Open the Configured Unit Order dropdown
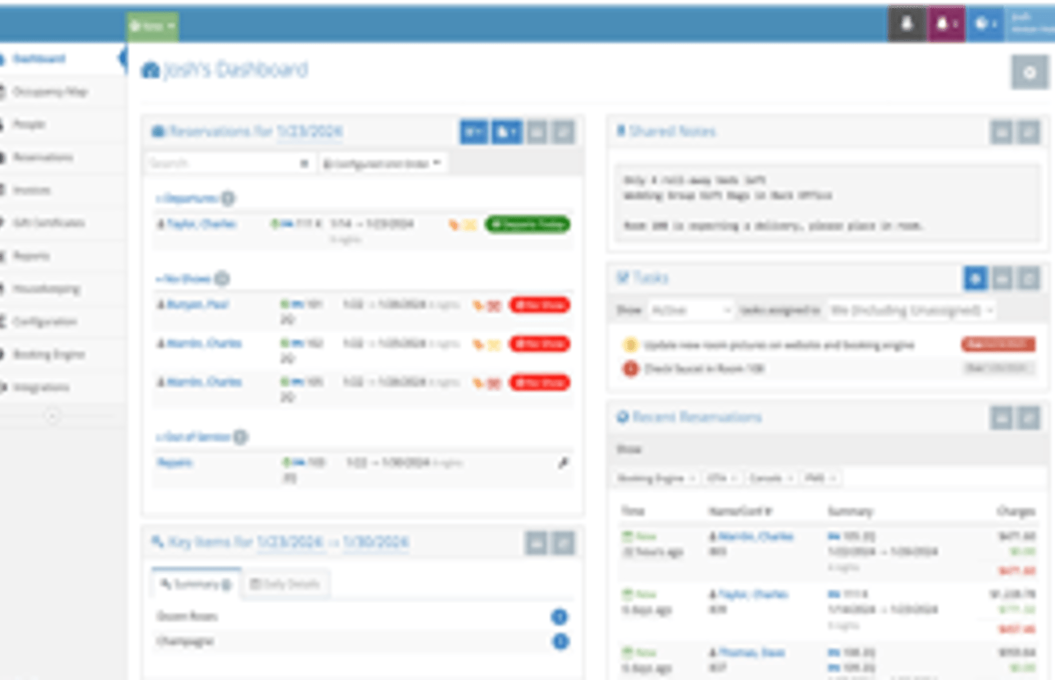 (382, 163)
